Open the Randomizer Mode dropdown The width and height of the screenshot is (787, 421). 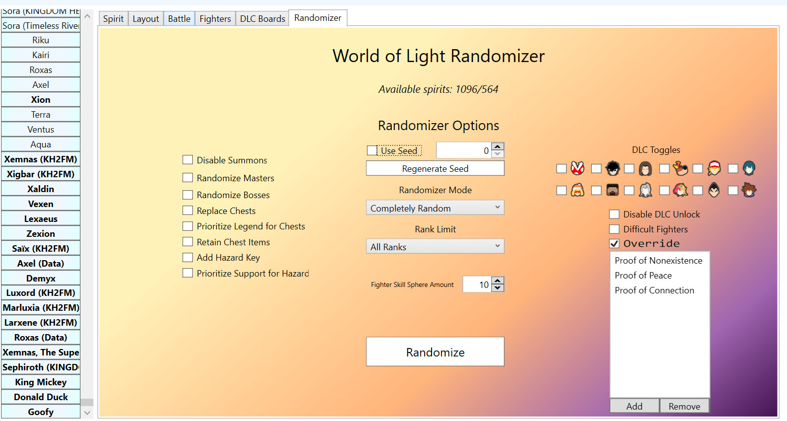(x=435, y=208)
